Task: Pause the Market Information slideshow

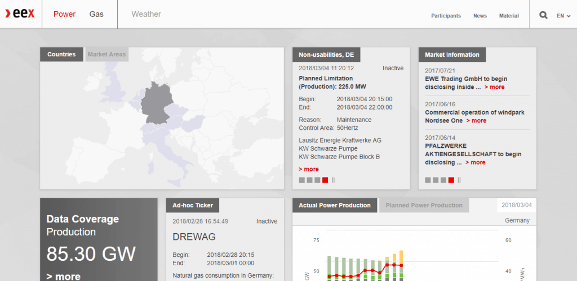Action: coord(459,180)
